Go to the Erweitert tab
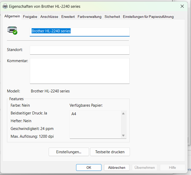Image resolution: width=191 pixels, height=175 pixels. (x=68, y=17)
